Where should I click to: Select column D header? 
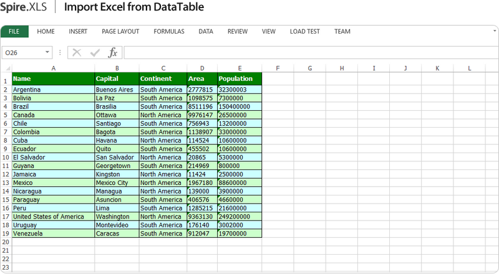(x=202, y=68)
